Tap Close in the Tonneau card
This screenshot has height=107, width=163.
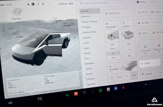coord(129,50)
